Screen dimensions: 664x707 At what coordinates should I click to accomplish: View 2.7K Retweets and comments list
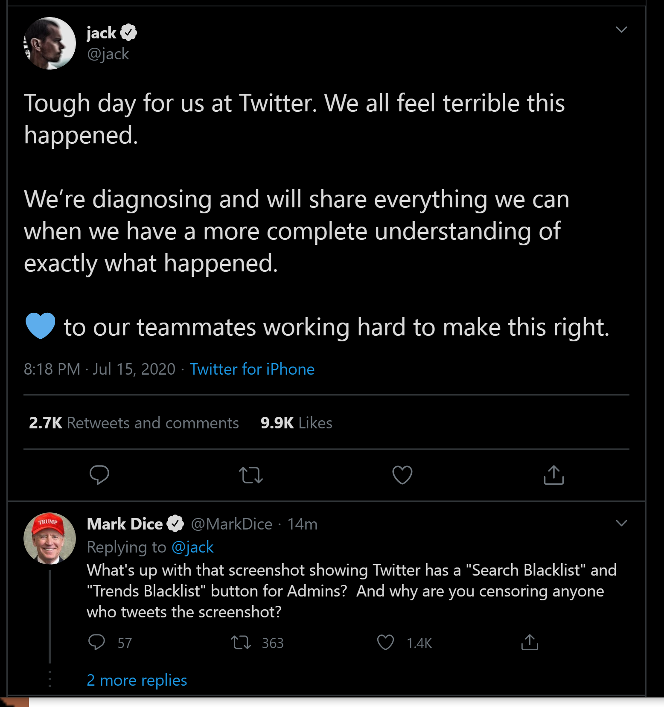(x=134, y=423)
